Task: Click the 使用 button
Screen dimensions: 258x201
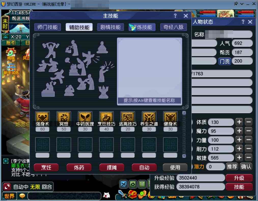Action: point(175,167)
